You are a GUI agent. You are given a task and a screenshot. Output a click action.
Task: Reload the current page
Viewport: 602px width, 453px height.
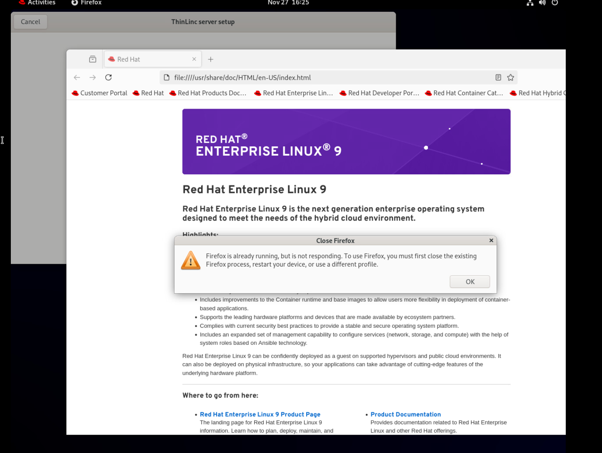[108, 77]
